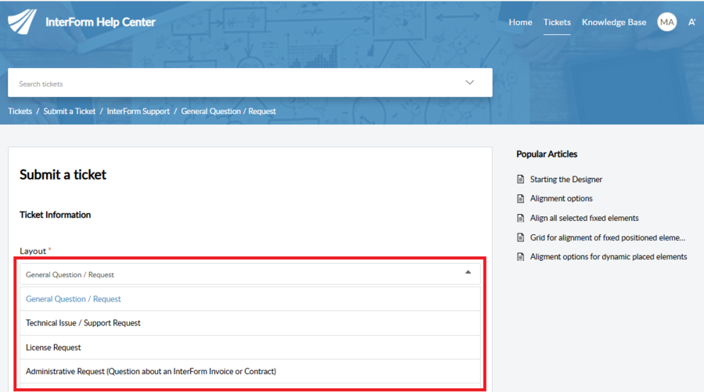Viewport: 704px width, 392px height.
Task: Open the MA user avatar menu
Action: tap(666, 22)
